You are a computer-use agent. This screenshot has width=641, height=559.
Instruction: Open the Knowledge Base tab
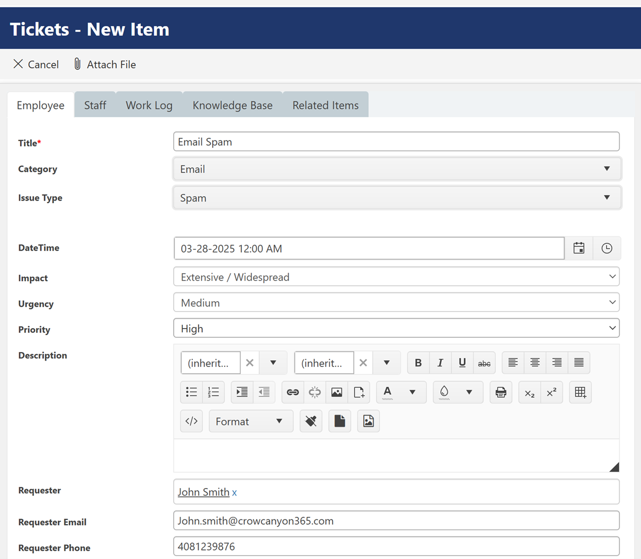(232, 105)
